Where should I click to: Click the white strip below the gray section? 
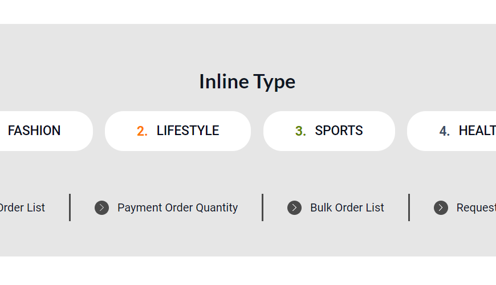pos(248,271)
